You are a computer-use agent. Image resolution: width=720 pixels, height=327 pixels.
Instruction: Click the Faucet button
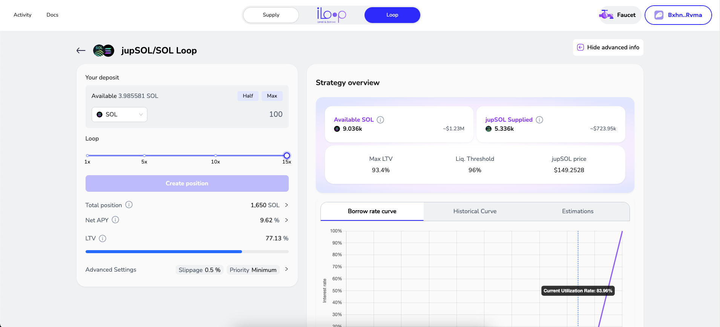coord(620,15)
